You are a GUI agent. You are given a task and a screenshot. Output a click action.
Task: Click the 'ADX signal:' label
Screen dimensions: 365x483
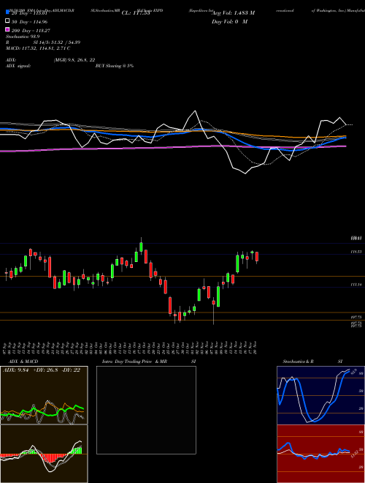(x=18, y=66)
